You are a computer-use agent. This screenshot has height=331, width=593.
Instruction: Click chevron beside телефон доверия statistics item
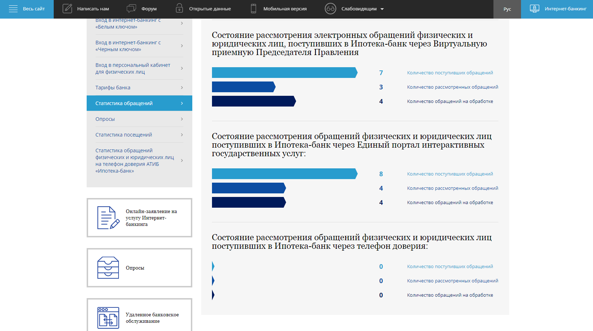(182, 160)
